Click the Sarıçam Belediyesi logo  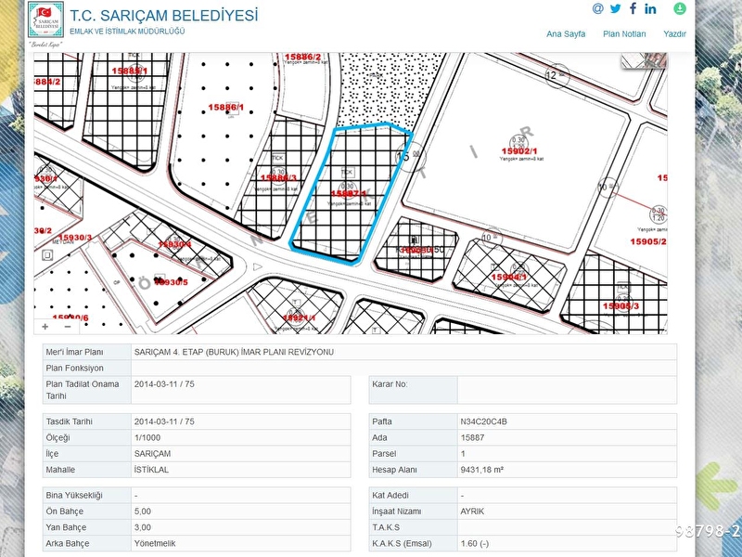pos(45,20)
